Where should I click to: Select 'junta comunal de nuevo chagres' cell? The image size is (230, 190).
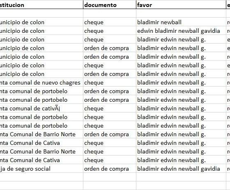[x=41, y=82]
